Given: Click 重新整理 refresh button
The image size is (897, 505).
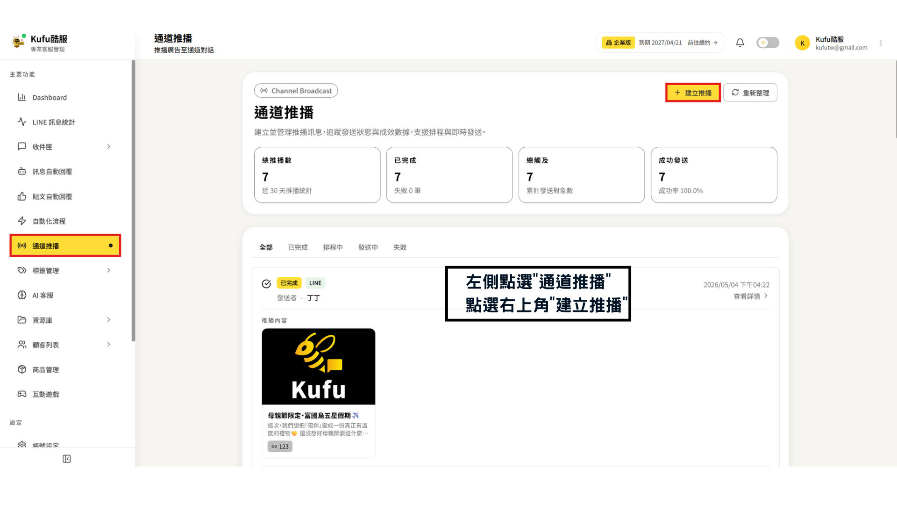Looking at the screenshot, I should coord(750,93).
